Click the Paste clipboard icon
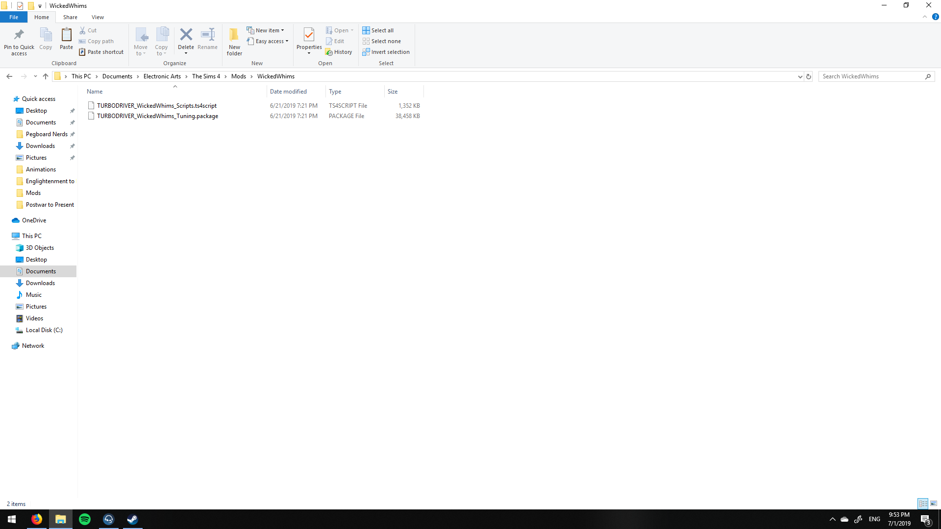941x529 pixels. tap(66, 35)
